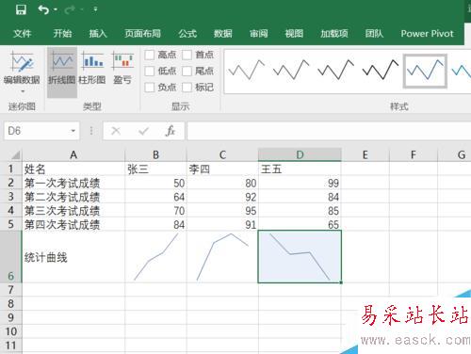Enable the 尾点 checkbox
Viewport: 471px width, 354px height.
coord(187,71)
